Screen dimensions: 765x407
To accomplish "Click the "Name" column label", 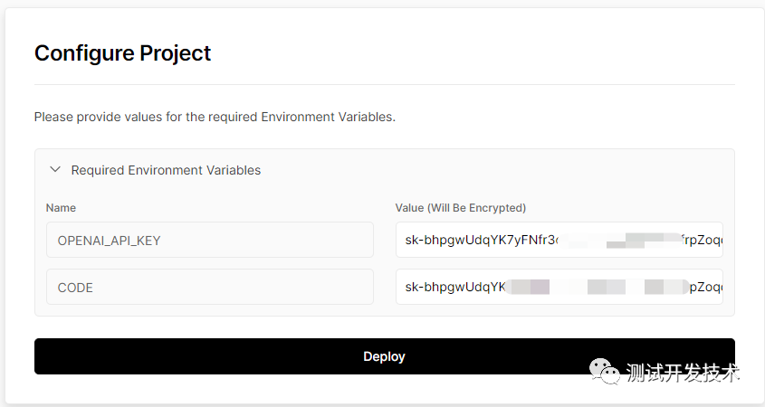I will 61,208.
